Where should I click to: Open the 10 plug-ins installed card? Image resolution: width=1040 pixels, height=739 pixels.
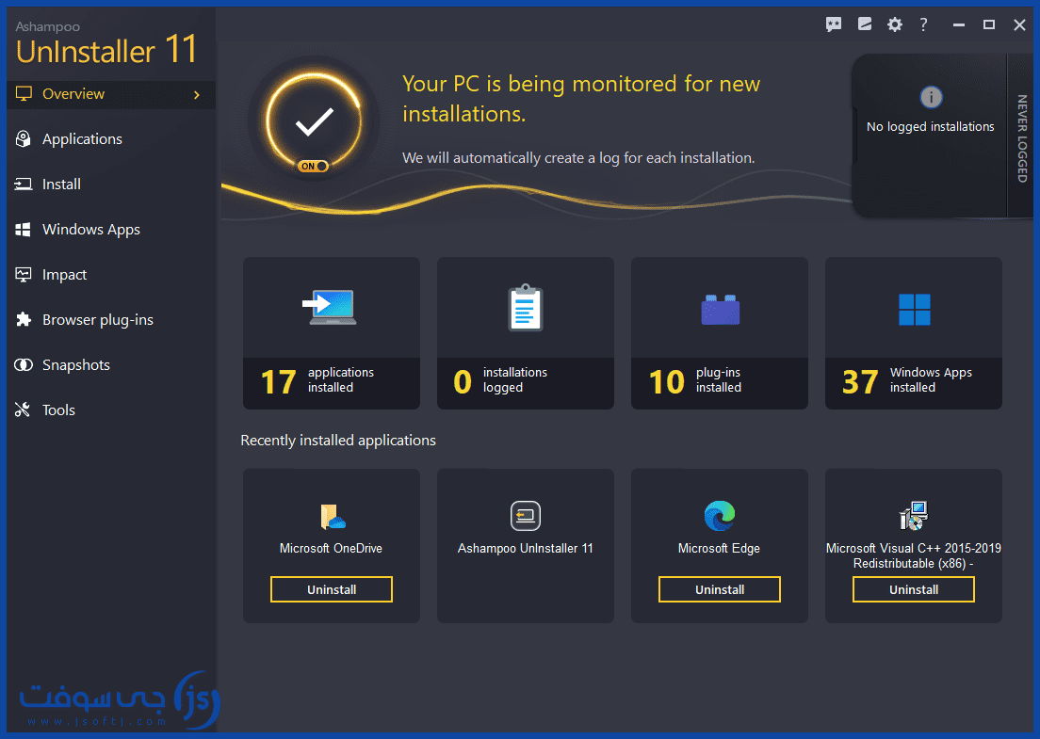click(720, 332)
